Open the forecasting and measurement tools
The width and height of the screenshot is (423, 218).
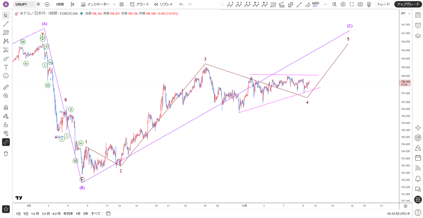pyautogui.click(x=6, y=50)
